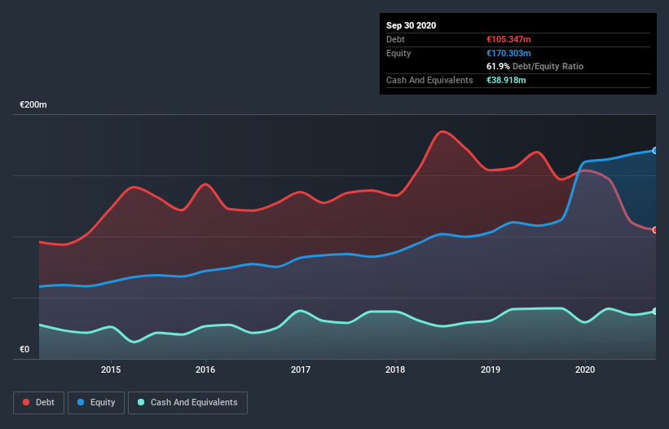Click the €105.347m debt value
Image resolution: width=669 pixels, height=429 pixels.
pos(508,39)
